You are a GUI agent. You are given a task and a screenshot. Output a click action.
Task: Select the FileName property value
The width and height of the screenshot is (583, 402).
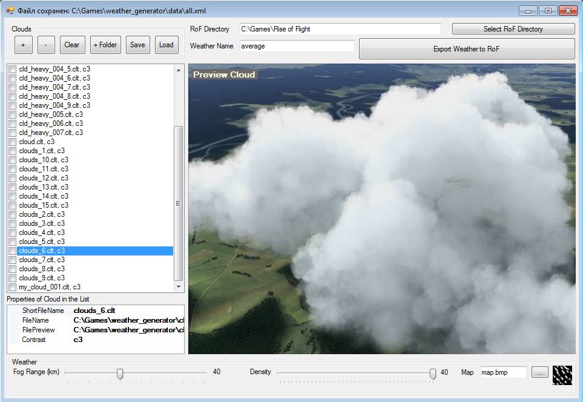pos(128,320)
